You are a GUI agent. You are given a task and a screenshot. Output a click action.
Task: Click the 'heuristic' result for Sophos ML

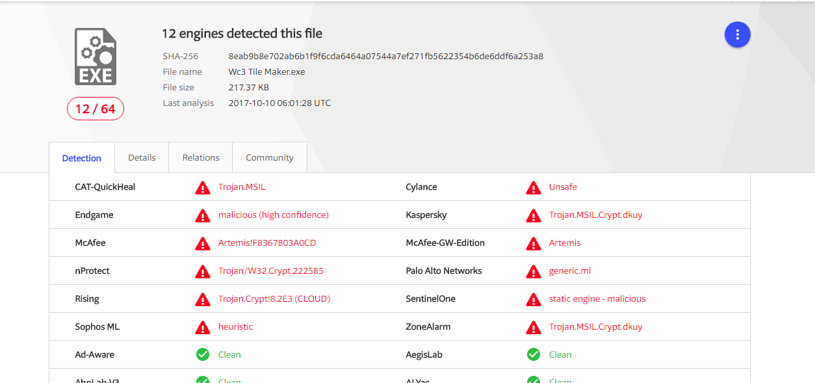click(x=236, y=327)
